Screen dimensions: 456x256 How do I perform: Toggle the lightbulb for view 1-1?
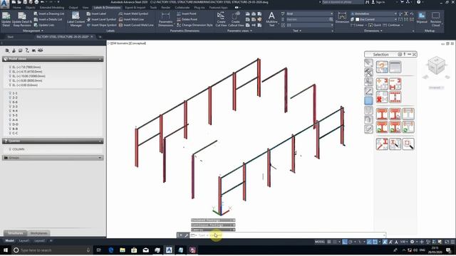10,93
